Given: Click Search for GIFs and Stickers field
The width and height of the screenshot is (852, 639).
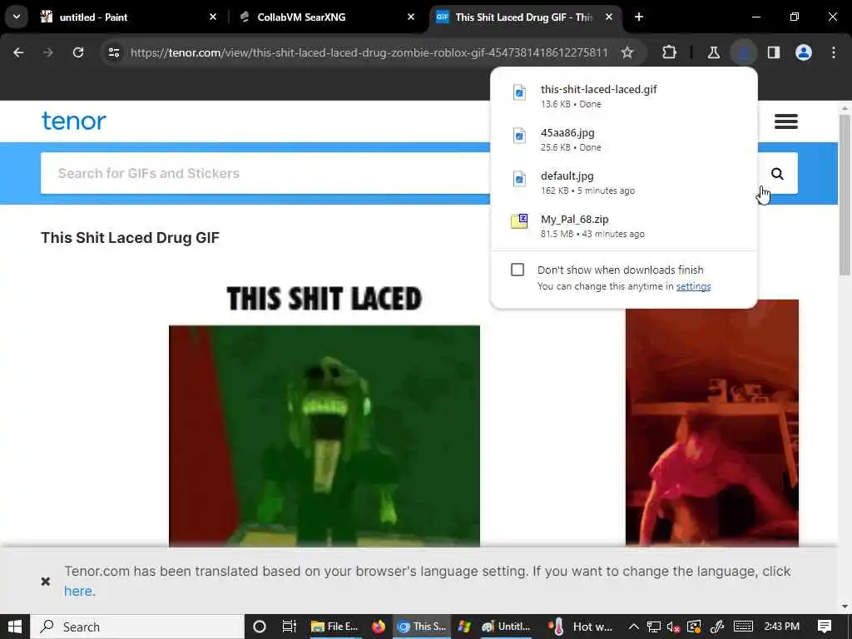Looking at the screenshot, I should (265, 173).
